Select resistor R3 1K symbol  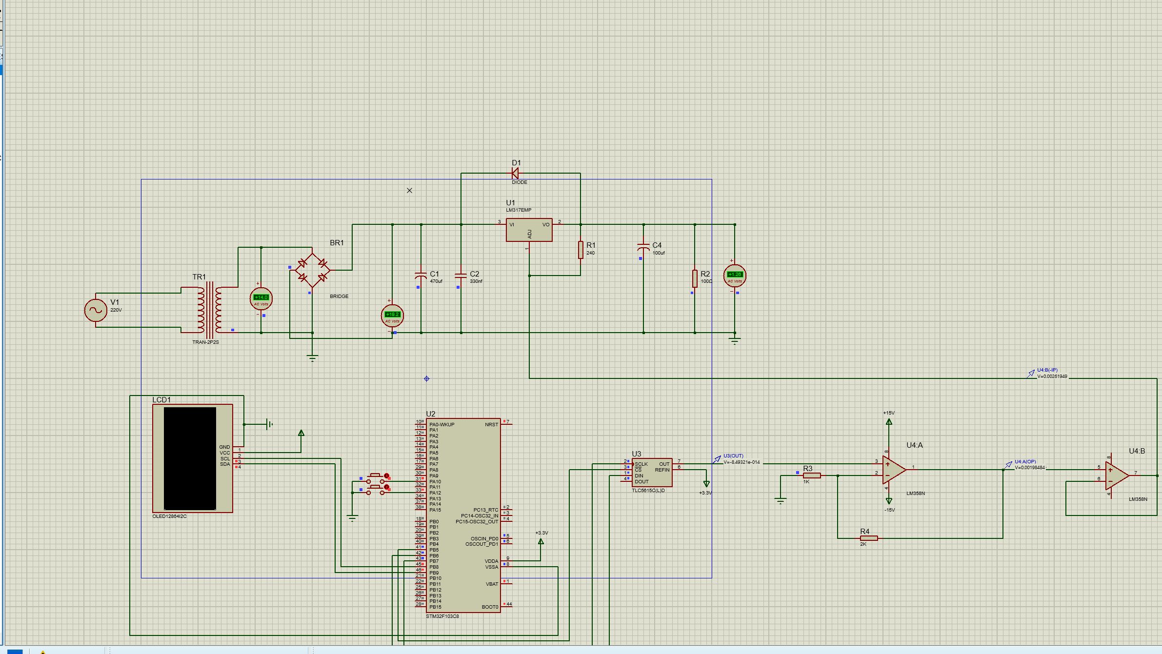pyautogui.click(x=812, y=476)
